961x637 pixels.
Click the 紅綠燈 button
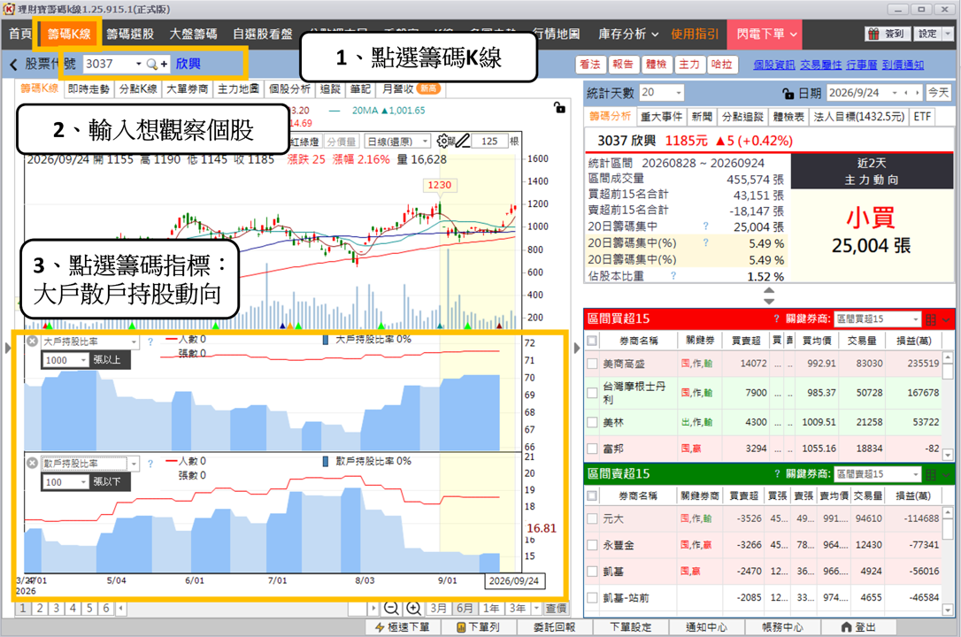pyautogui.click(x=304, y=142)
